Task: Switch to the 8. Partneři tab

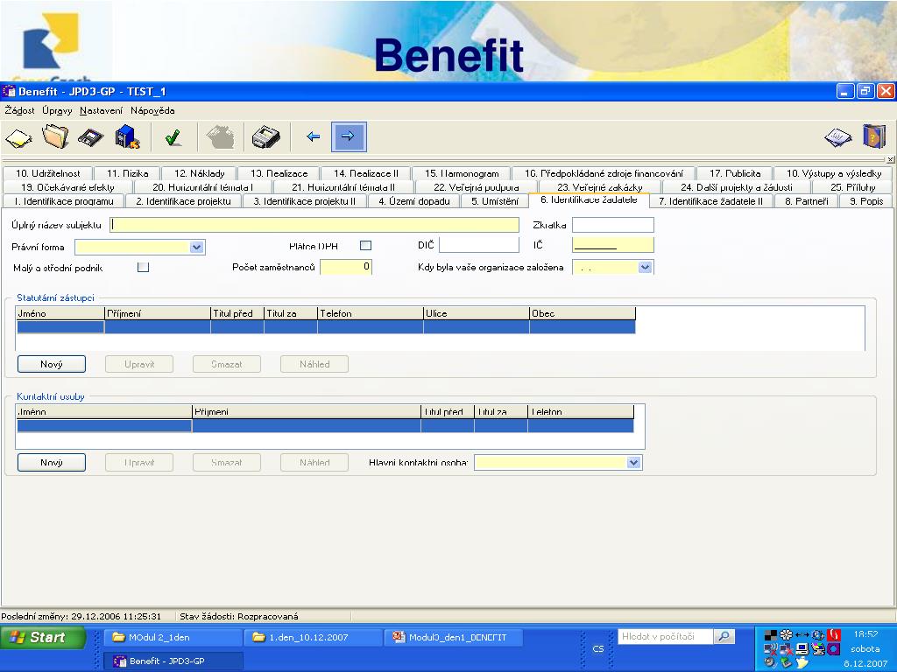Action: coord(807,201)
